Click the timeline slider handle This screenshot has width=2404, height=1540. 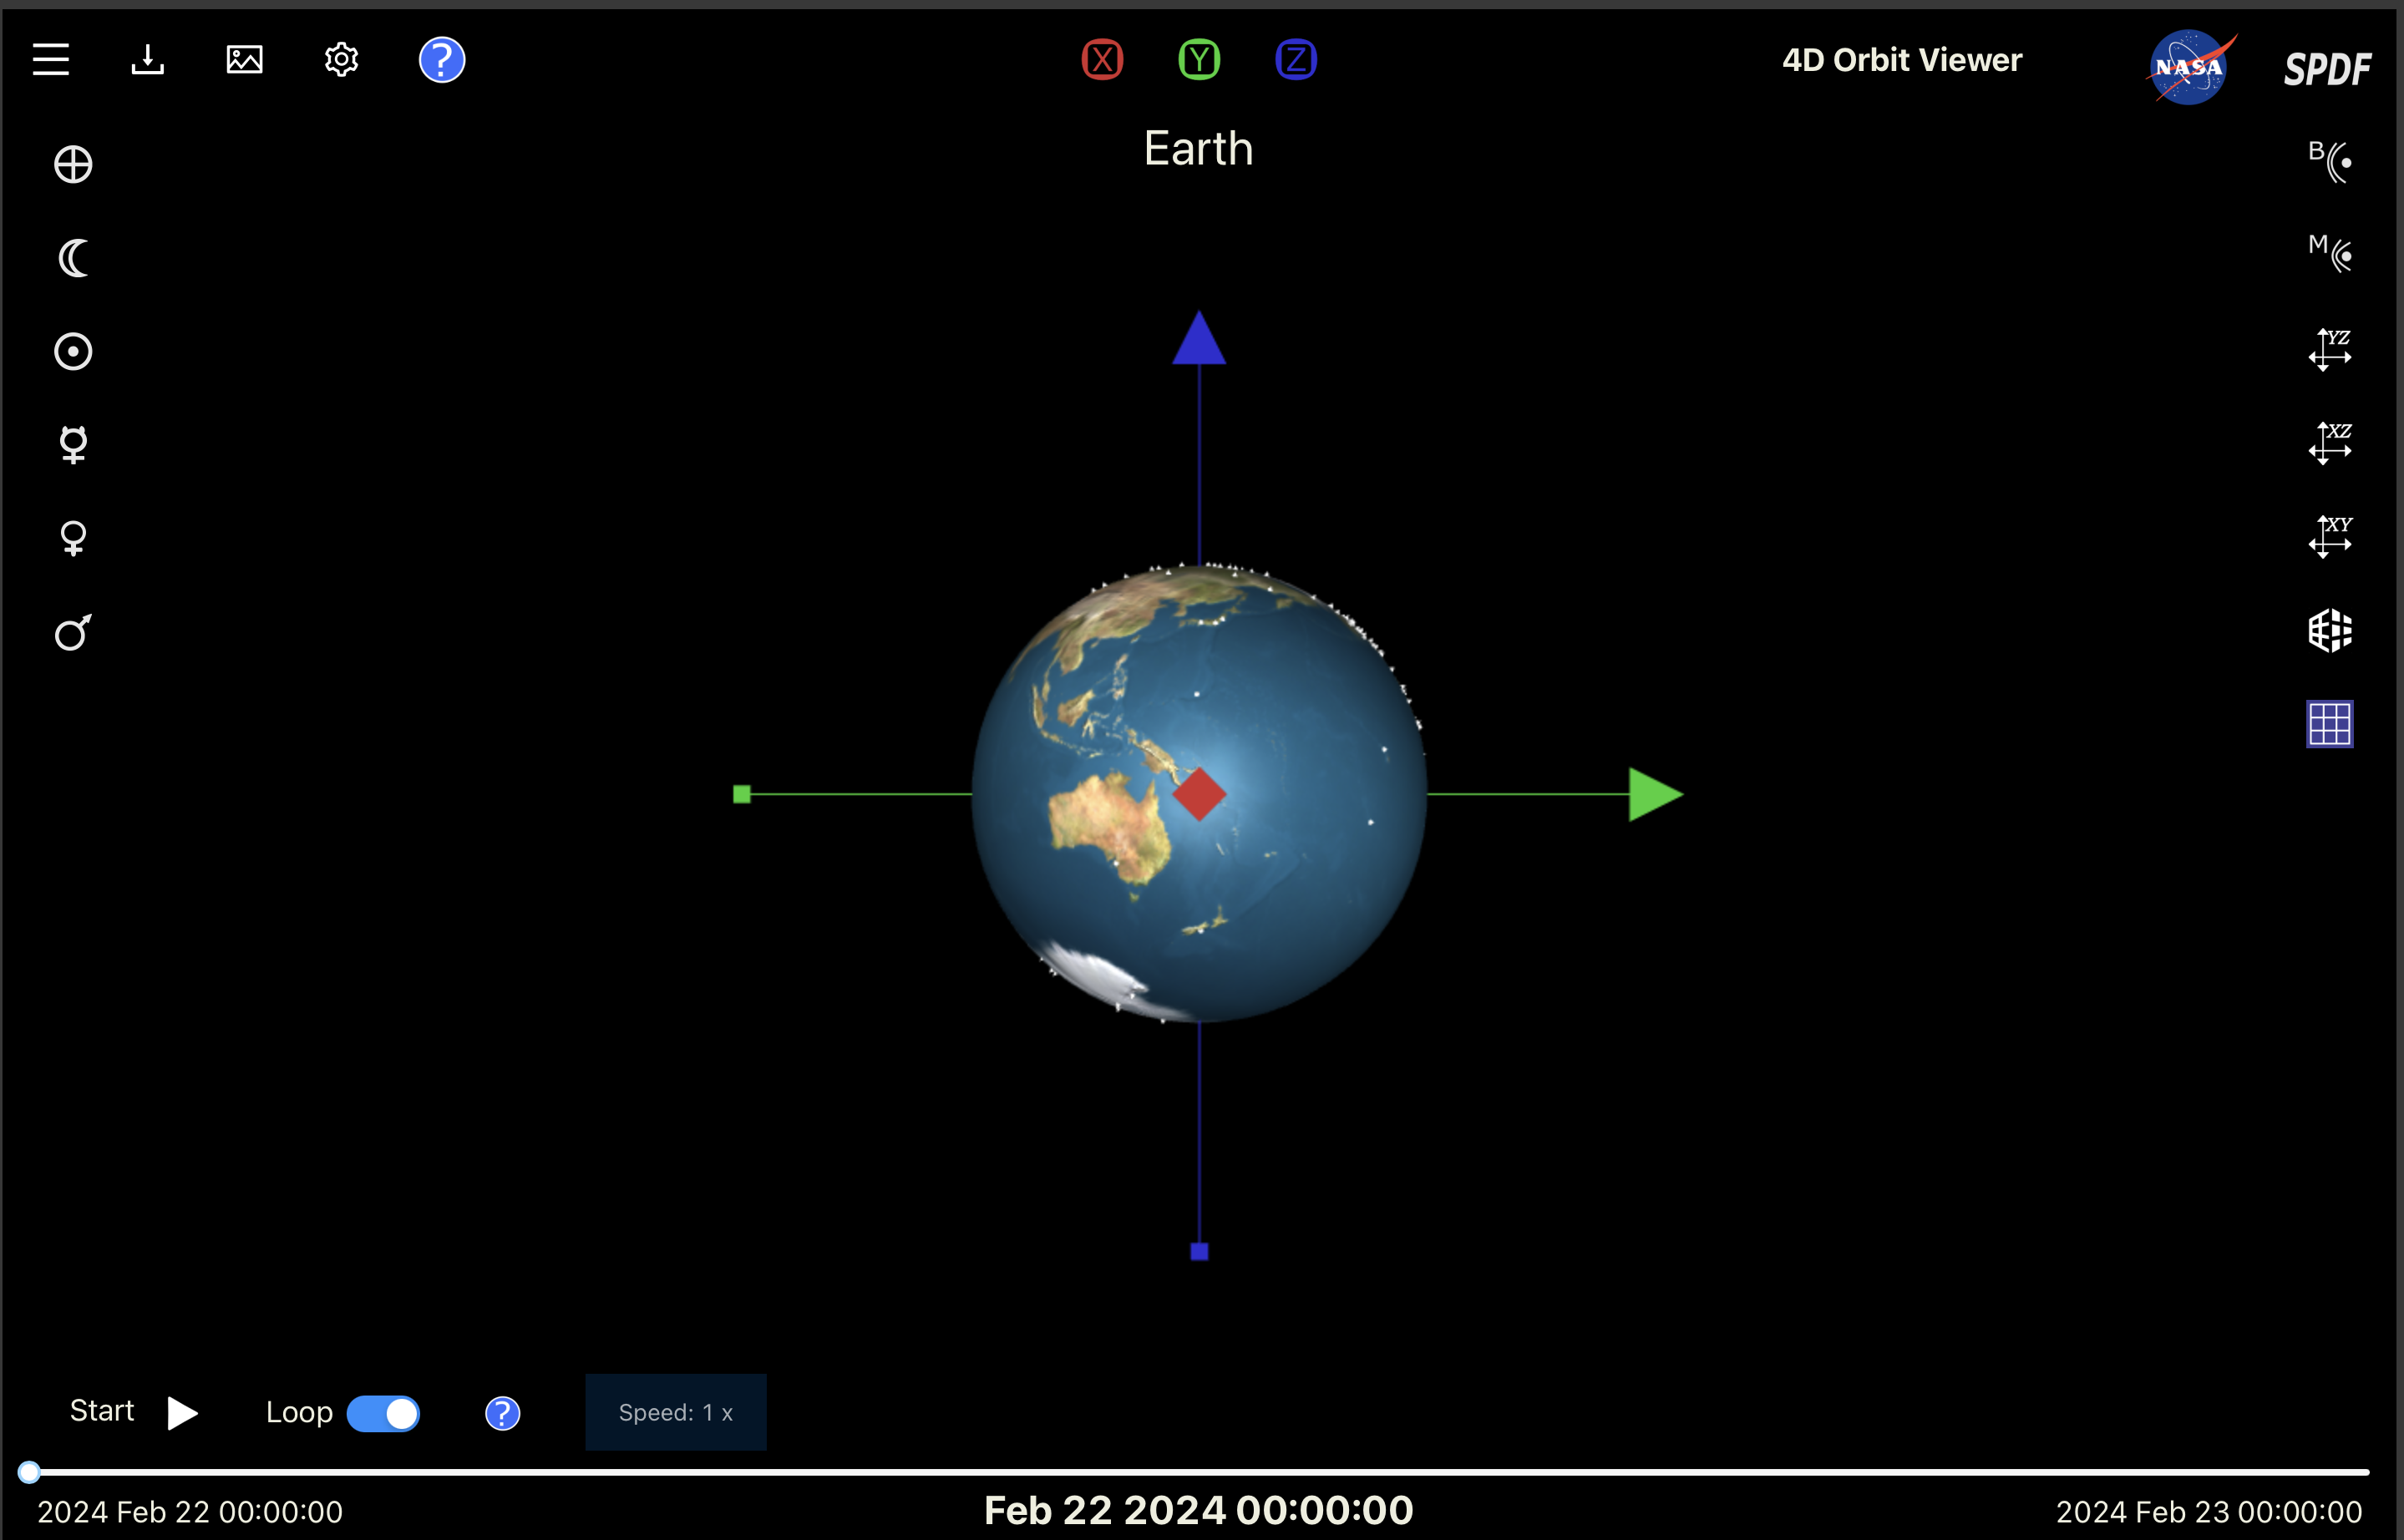pyautogui.click(x=29, y=1472)
